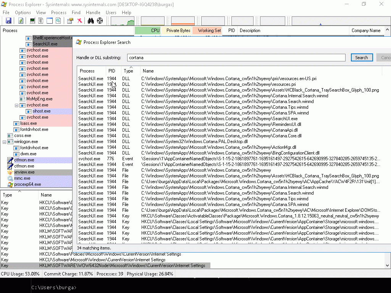The image size is (391, 293).
Task: Click the lower pane scroll down arrow
Action: tap(387, 266)
